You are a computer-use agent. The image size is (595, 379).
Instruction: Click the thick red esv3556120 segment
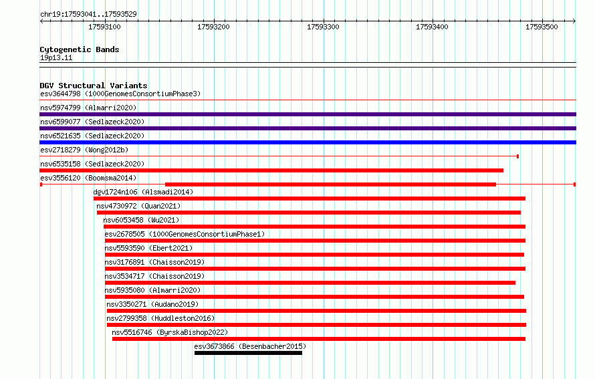point(330,184)
